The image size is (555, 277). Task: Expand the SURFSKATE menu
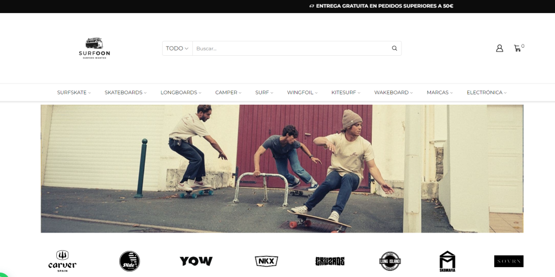click(x=74, y=93)
